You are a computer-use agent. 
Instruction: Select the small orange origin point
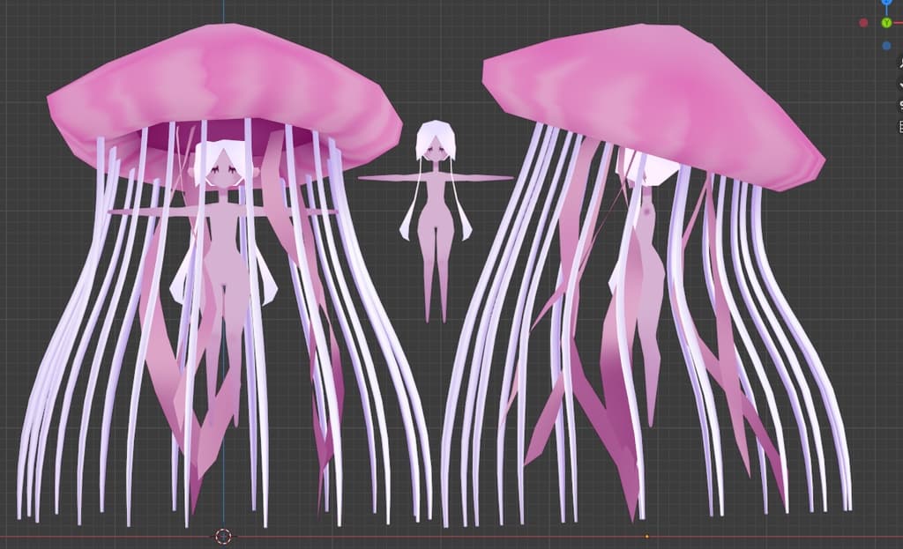[646, 536]
